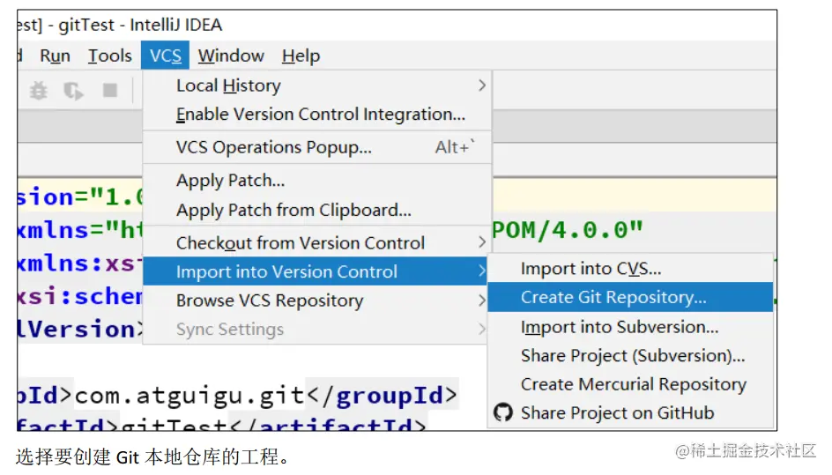Expand Import into Version Control arrow
This screenshot has width=832, height=475.
pos(481,271)
